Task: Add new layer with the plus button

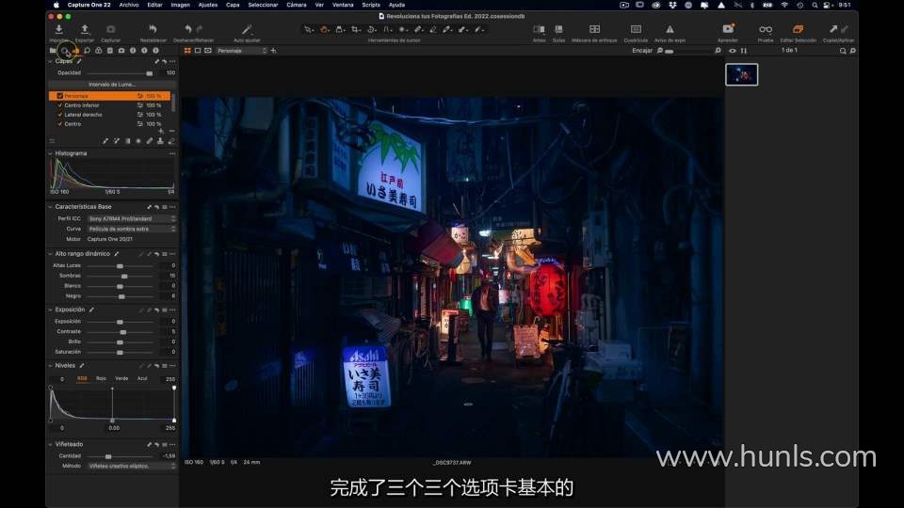Action: pos(161,132)
